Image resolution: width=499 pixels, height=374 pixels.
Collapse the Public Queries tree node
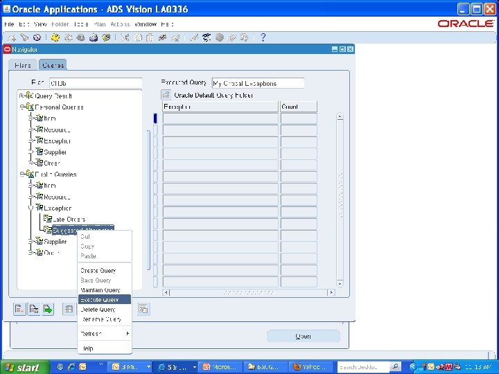pyautogui.click(x=22, y=174)
